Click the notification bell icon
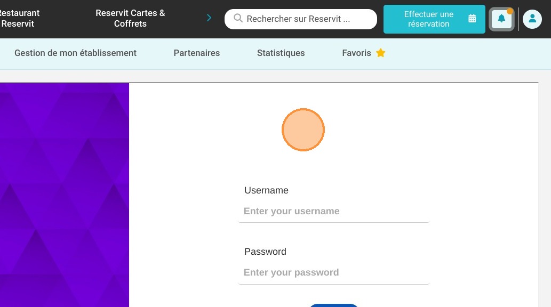Image resolution: width=551 pixels, height=307 pixels. click(501, 19)
